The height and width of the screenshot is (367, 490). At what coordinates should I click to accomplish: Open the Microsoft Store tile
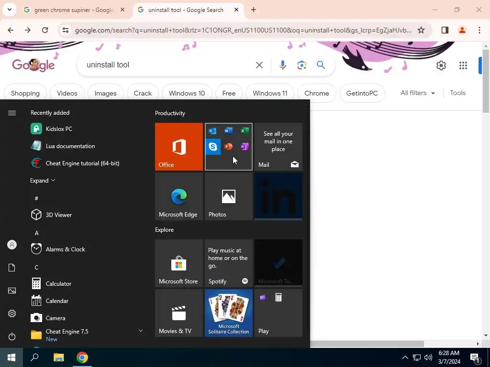click(179, 263)
